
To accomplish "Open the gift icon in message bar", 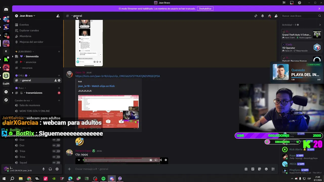I will pos(246,169).
